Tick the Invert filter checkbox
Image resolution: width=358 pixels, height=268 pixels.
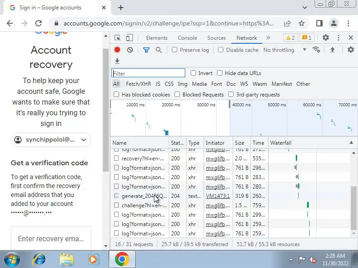(193, 73)
